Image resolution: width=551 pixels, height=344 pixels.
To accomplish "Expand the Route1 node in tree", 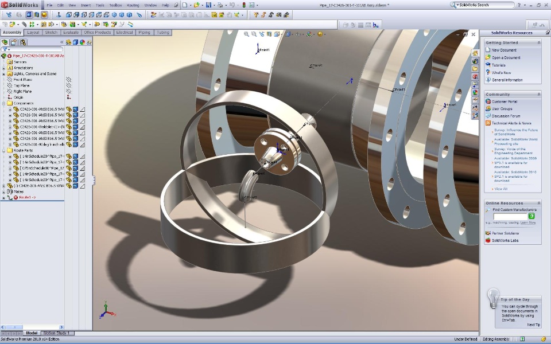I will [x=4, y=198].
